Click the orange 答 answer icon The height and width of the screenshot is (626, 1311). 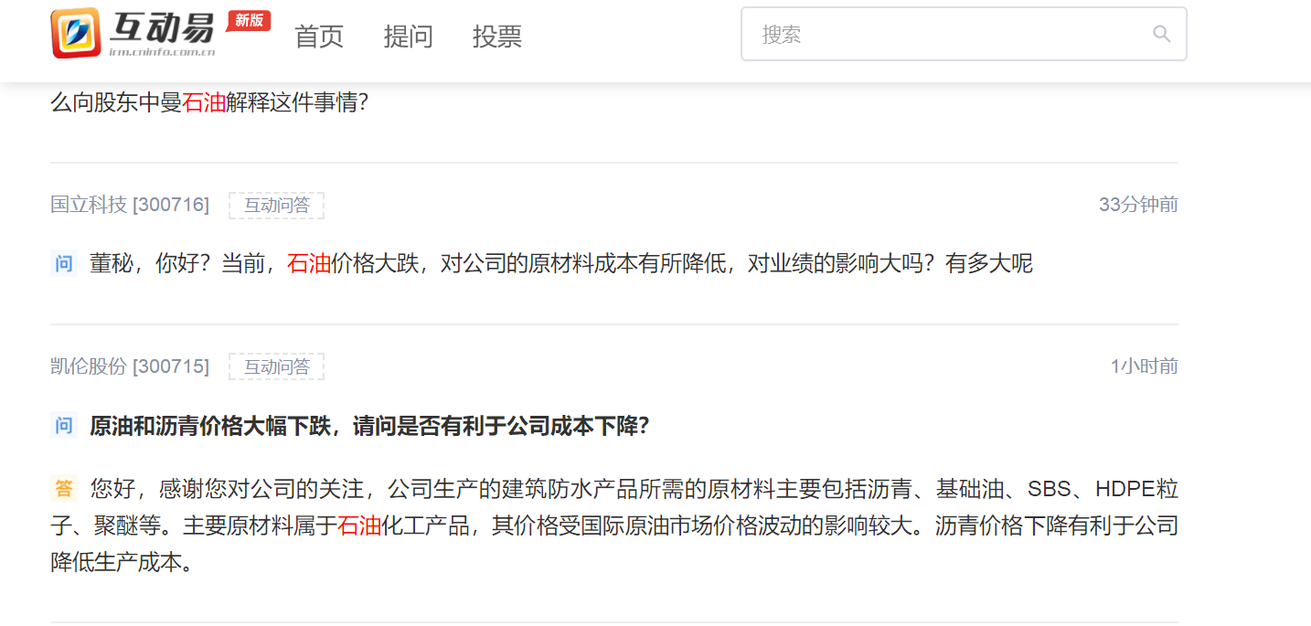(x=64, y=489)
